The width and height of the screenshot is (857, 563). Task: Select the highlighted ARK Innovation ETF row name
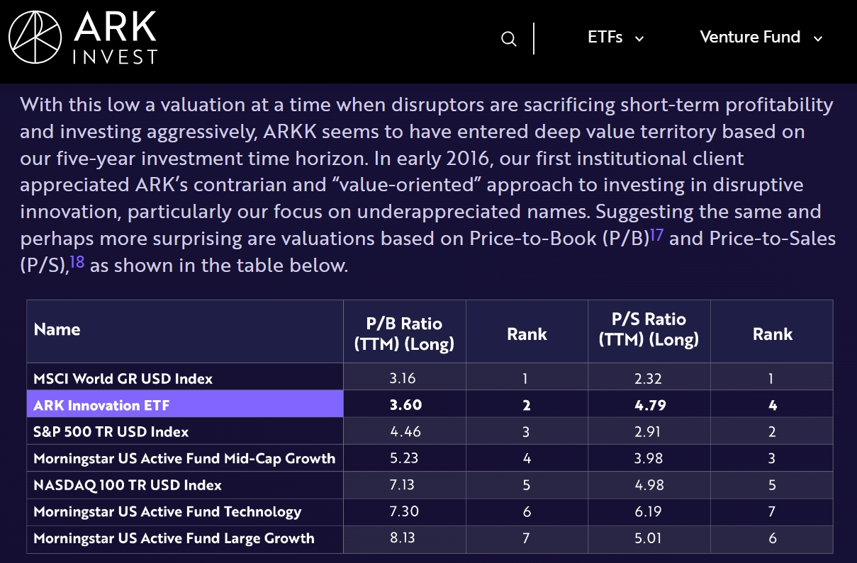[102, 405]
